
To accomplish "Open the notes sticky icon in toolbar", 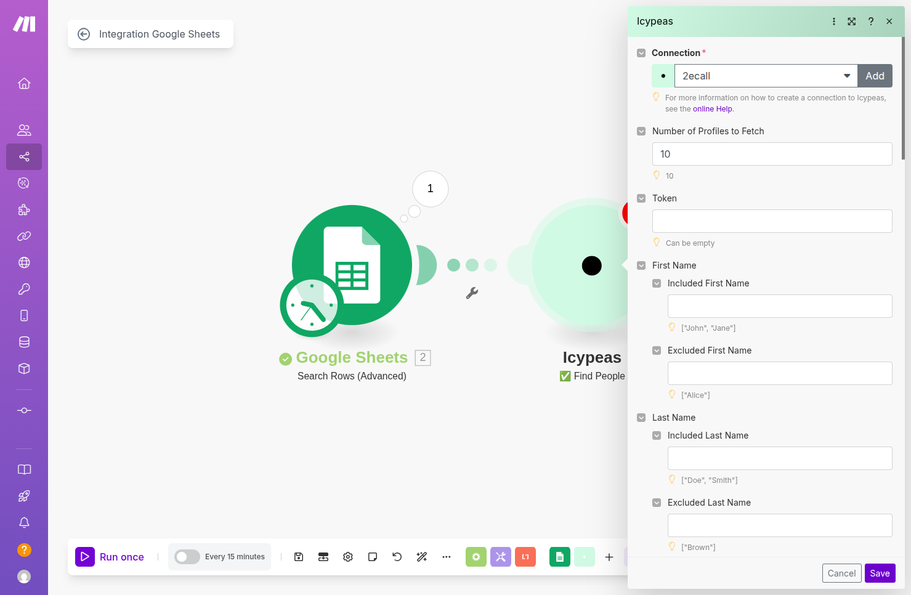I will (373, 557).
